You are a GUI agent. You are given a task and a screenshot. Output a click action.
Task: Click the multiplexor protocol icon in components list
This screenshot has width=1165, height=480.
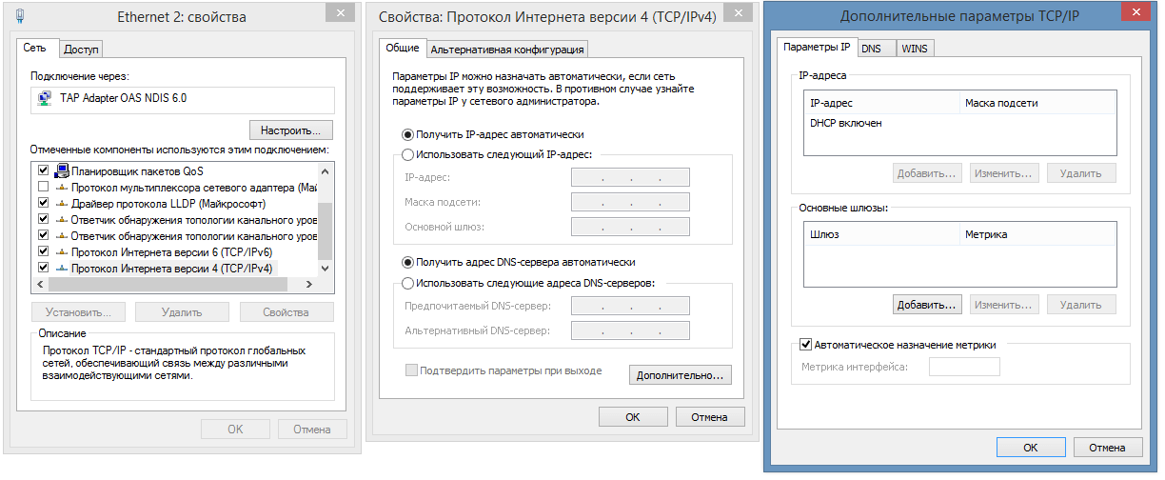(62, 188)
